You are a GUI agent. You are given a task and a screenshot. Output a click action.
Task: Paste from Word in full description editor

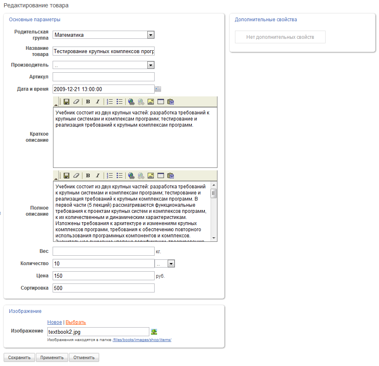pos(171,176)
